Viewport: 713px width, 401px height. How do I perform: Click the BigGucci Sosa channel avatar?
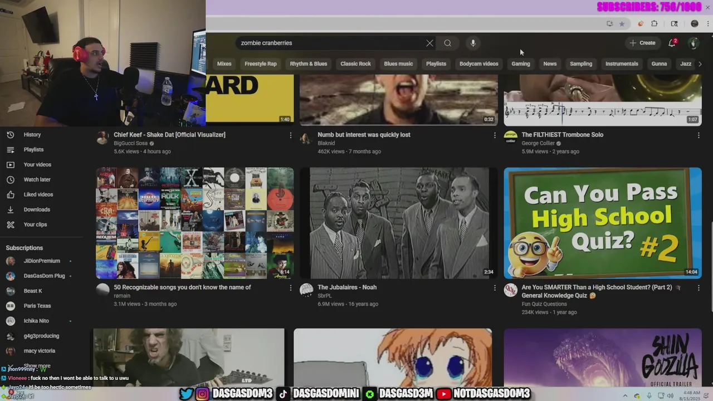click(x=102, y=138)
